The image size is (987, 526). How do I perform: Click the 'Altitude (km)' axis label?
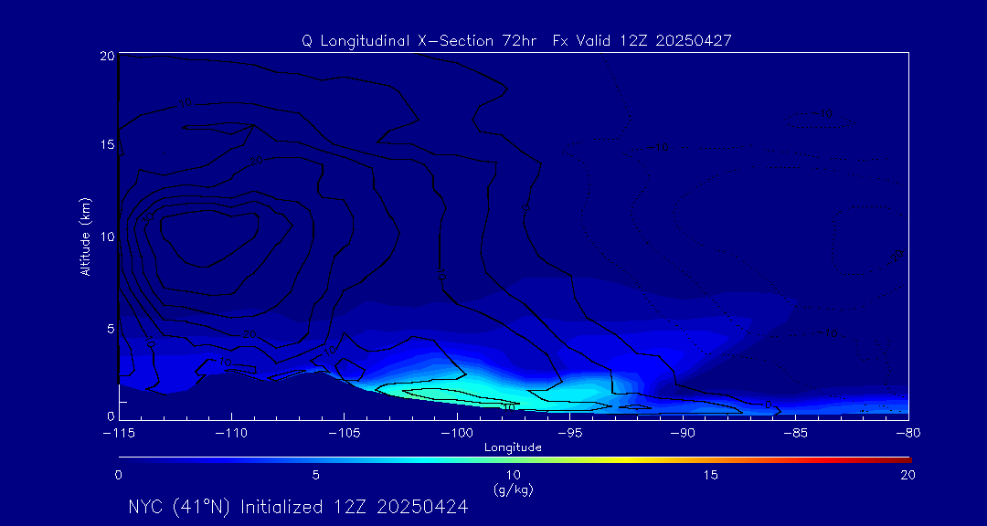coord(85,237)
